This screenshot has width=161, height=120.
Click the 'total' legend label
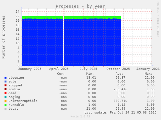coord(13,109)
